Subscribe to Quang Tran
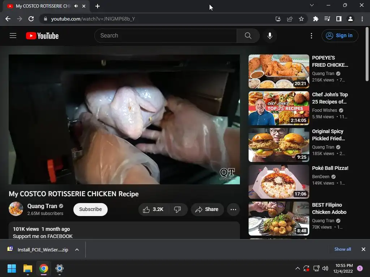This screenshot has height=277, width=370. [x=90, y=210]
